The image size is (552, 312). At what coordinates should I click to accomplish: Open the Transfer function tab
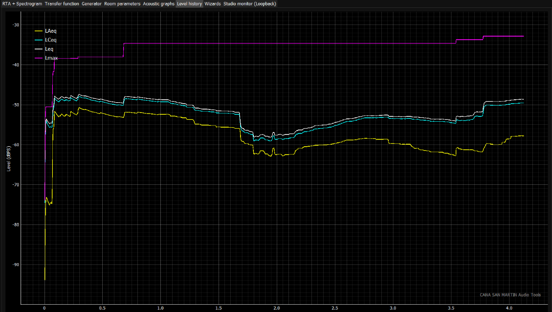click(x=62, y=3)
